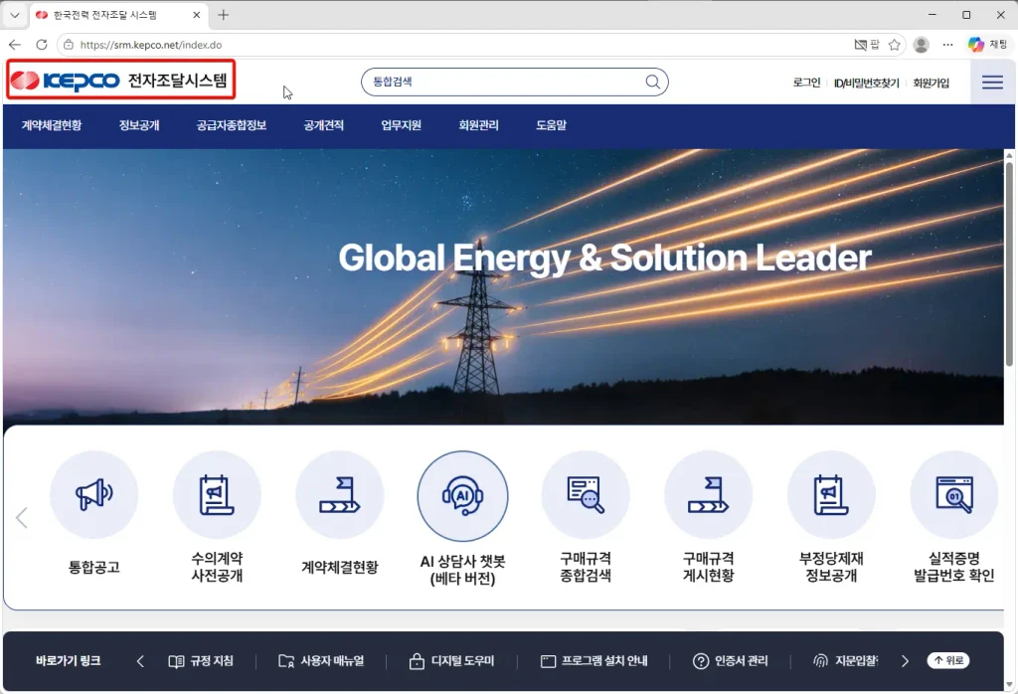
Task: Open 정보공개 navigation menu
Action: click(x=139, y=125)
